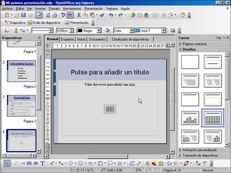This screenshot has height=173, width=231.
Task: Run the spellcheck icon
Action: tap(63, 15)
